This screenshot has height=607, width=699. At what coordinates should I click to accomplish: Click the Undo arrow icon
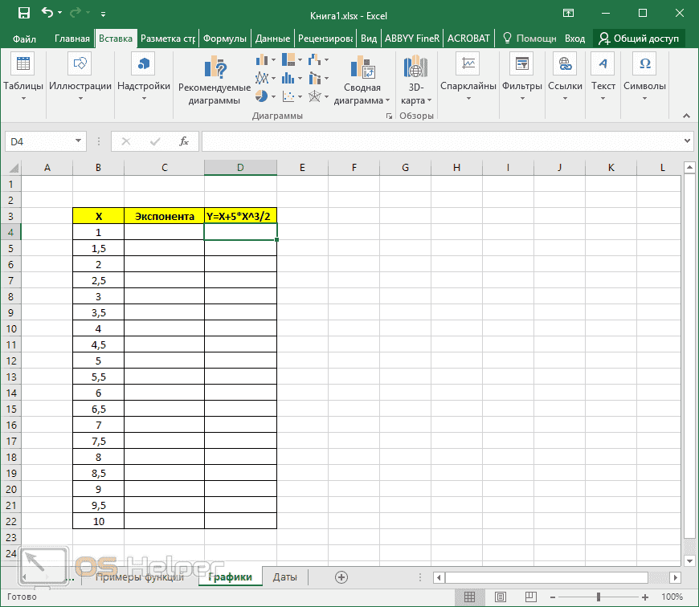point(47,14)
